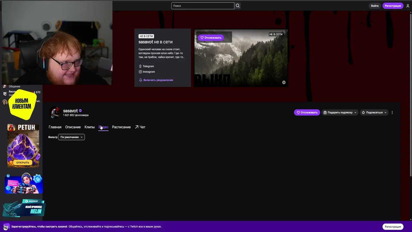Open the Telegram link
The width and height of the screenshot is (412, 232).
[x=146, y=66]
